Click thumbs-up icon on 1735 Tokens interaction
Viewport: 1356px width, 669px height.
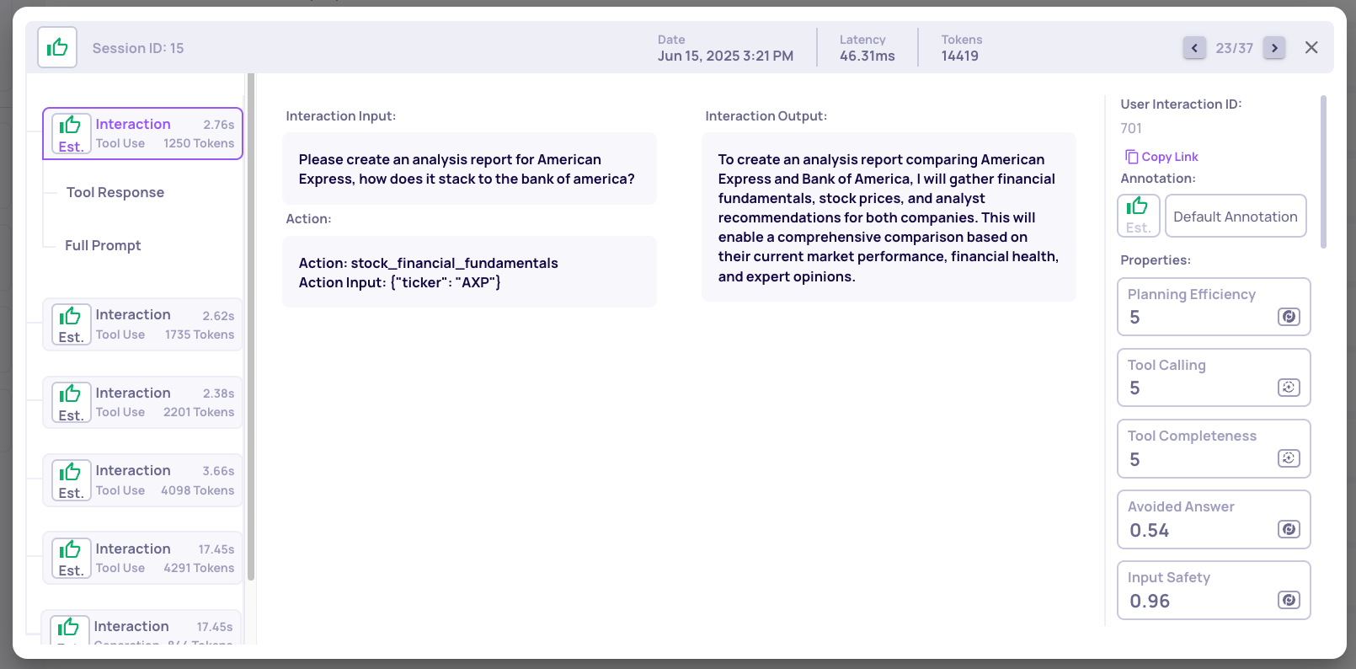(71, 324)
